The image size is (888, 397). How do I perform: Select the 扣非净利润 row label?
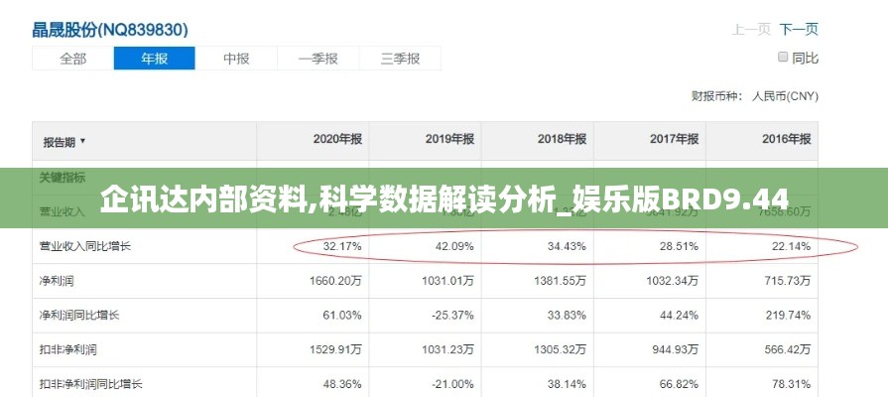coord(67,349)
